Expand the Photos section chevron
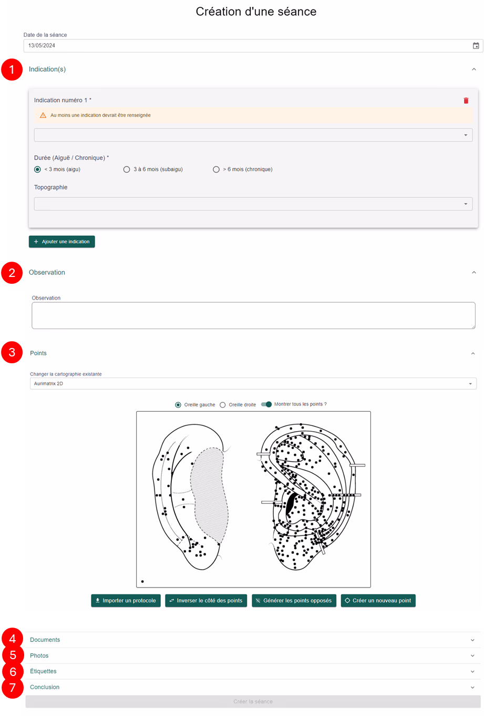The width and height of the screenshot is (484, 716). (x=472, y=656)
